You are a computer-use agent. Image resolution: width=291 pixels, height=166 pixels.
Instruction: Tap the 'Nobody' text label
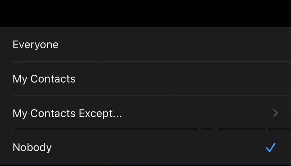tap(32, 148)
